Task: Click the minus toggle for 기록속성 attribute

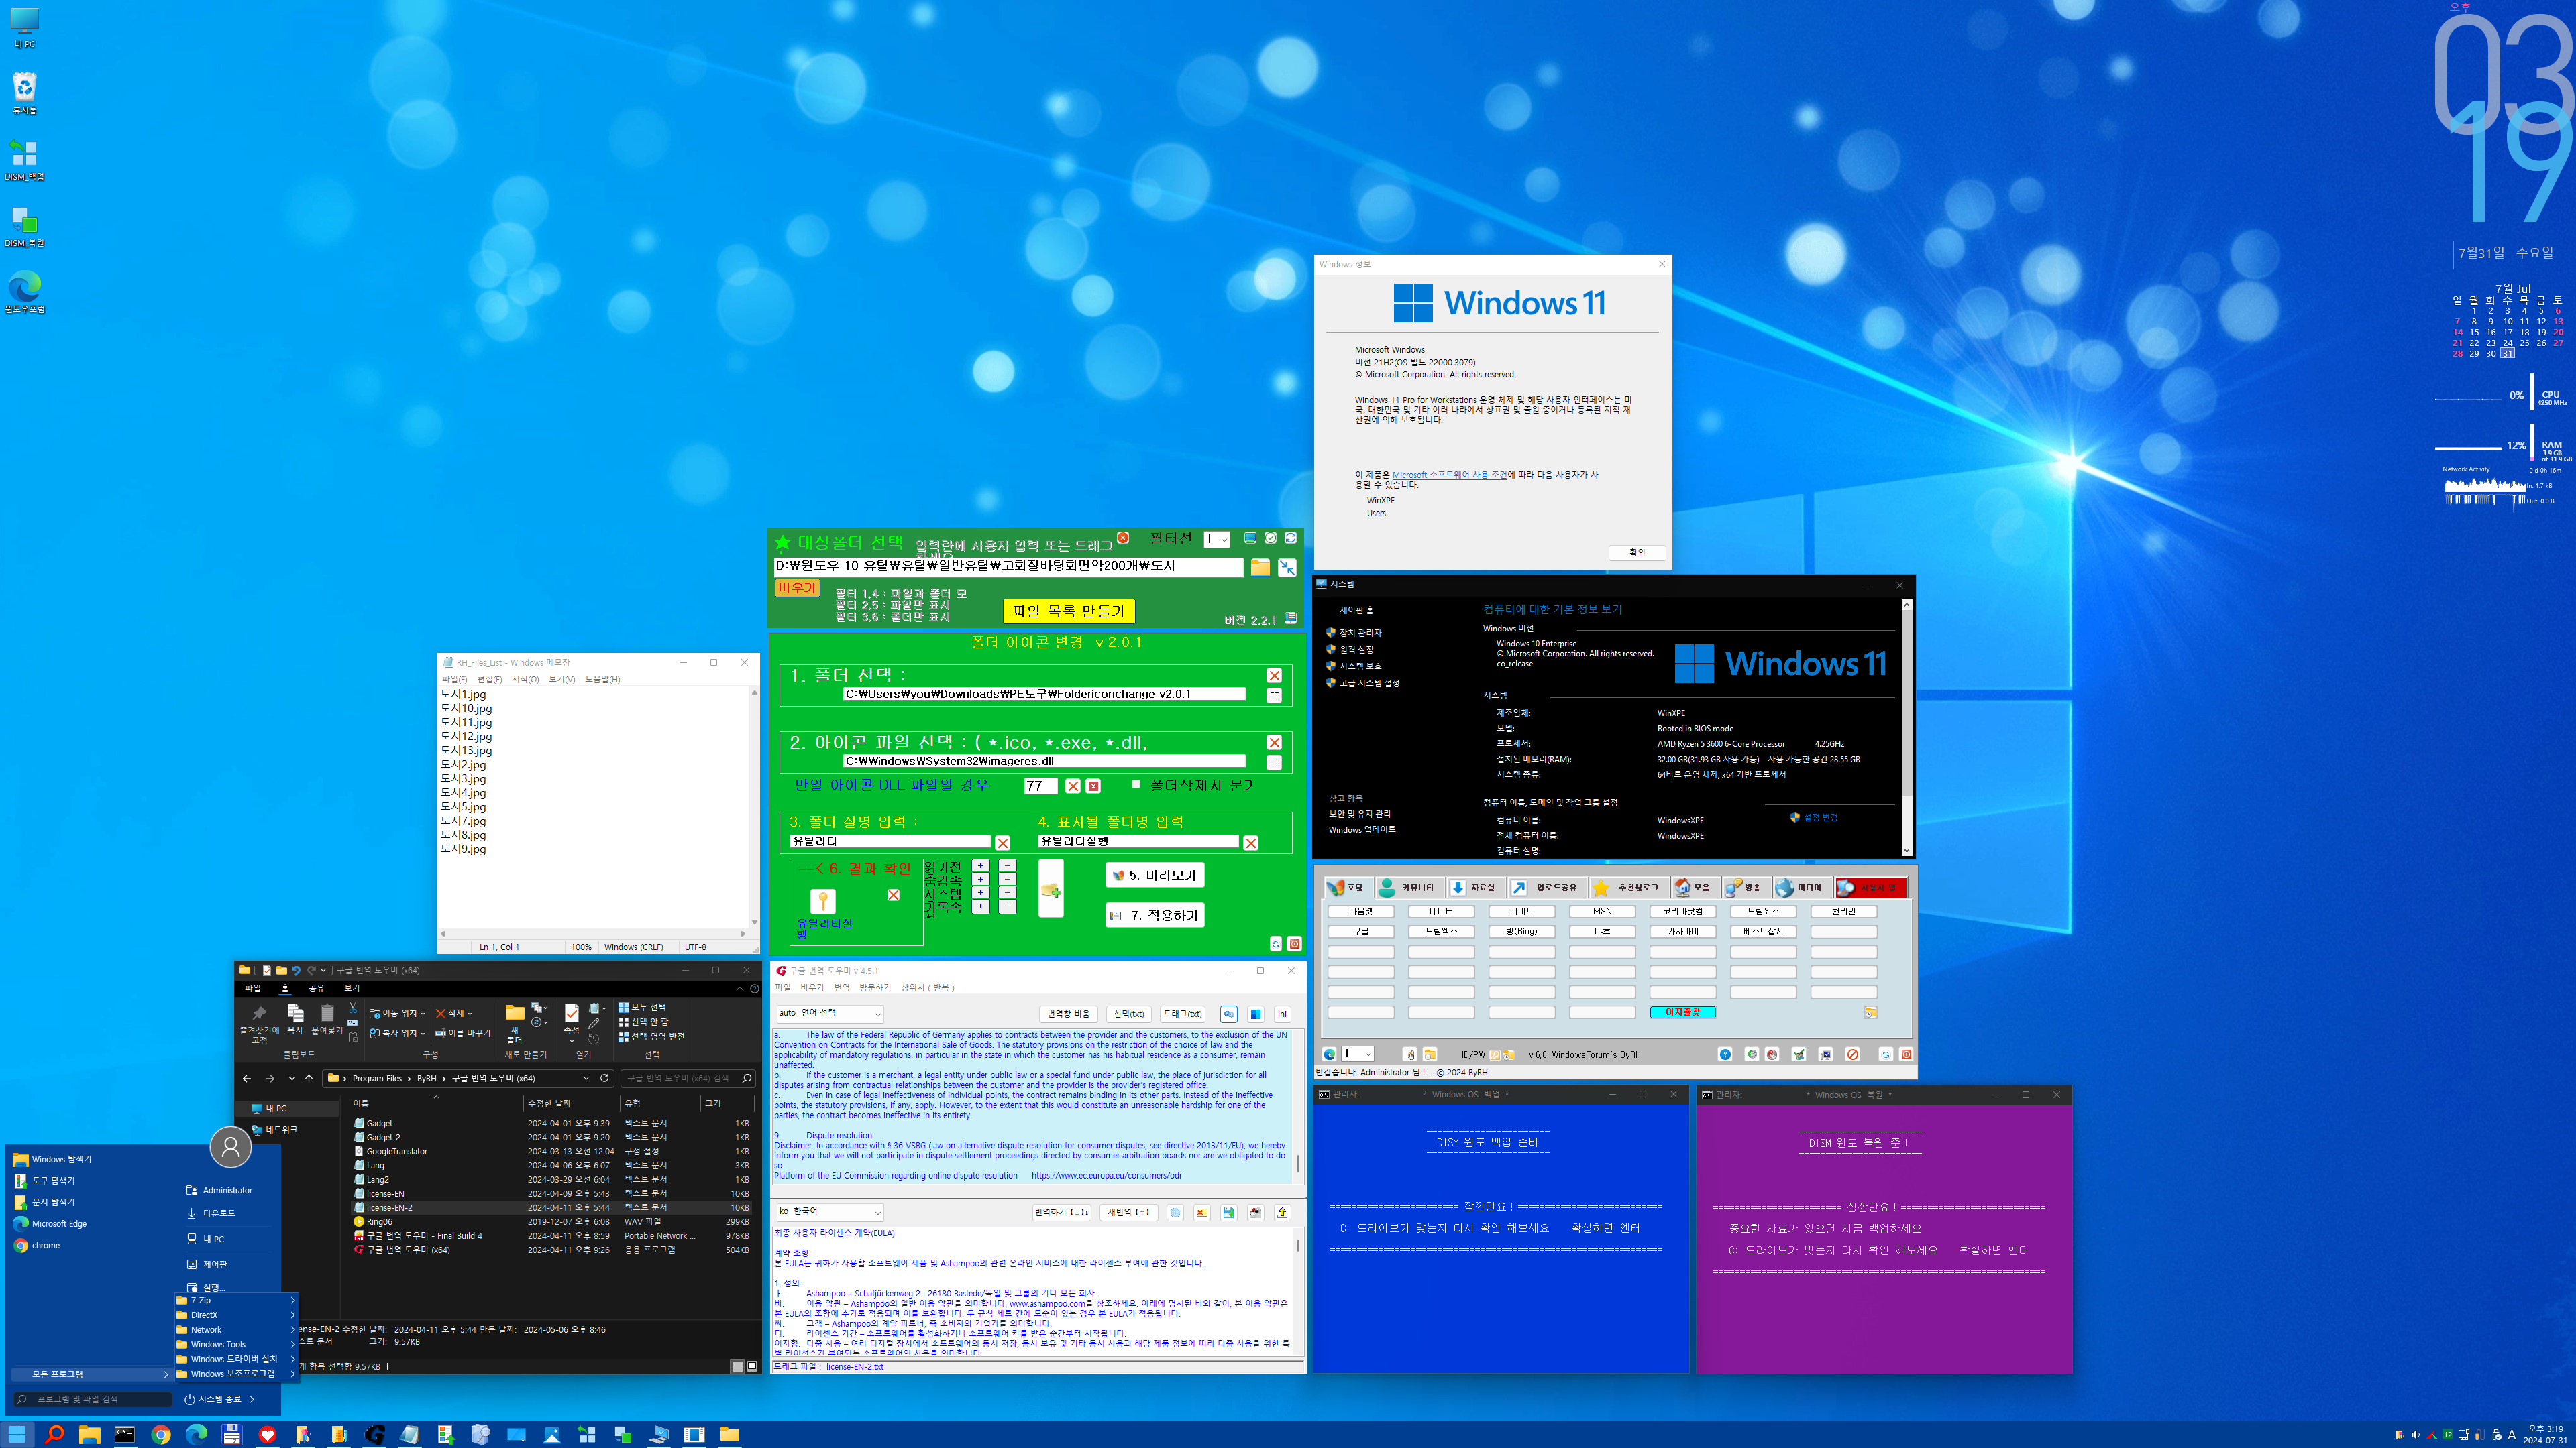Action: tap(1007, 906)
